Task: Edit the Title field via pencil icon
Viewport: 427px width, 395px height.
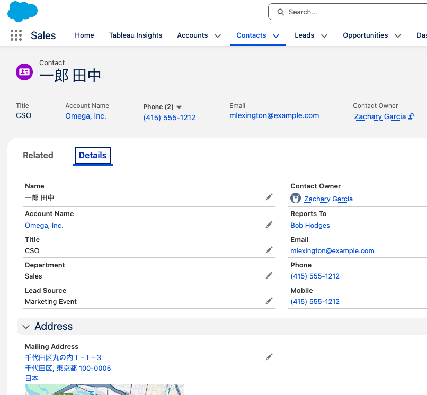Action: click(x=269, y=250)
